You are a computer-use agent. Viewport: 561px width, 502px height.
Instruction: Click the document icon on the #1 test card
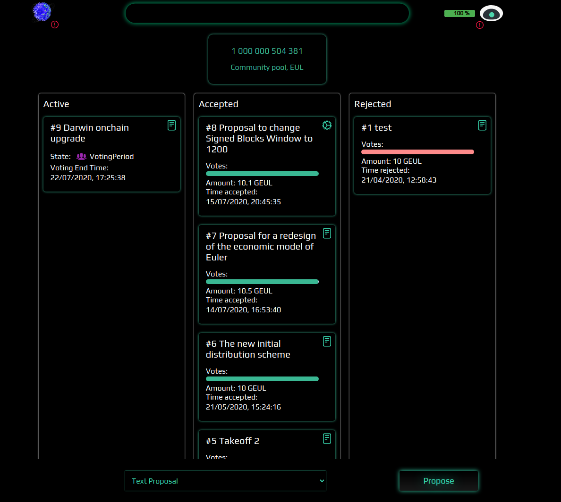click(x=482, y=125)
